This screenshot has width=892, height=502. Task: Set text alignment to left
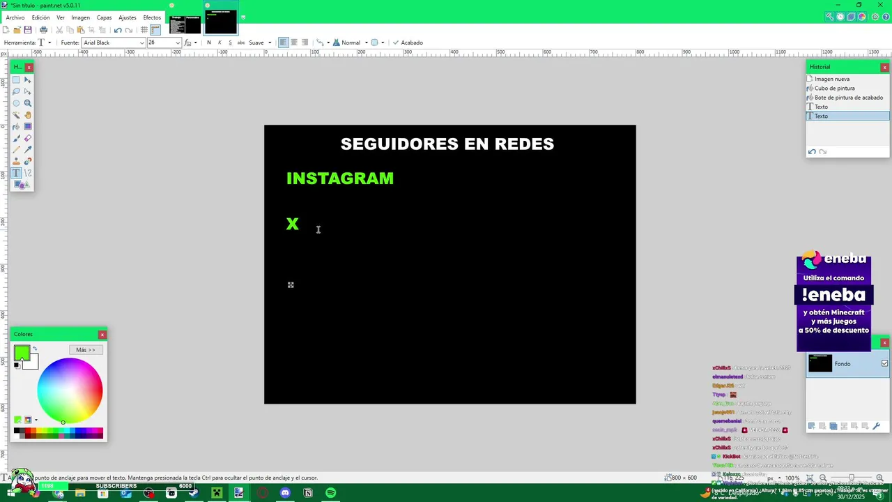[x=283, y=43]
